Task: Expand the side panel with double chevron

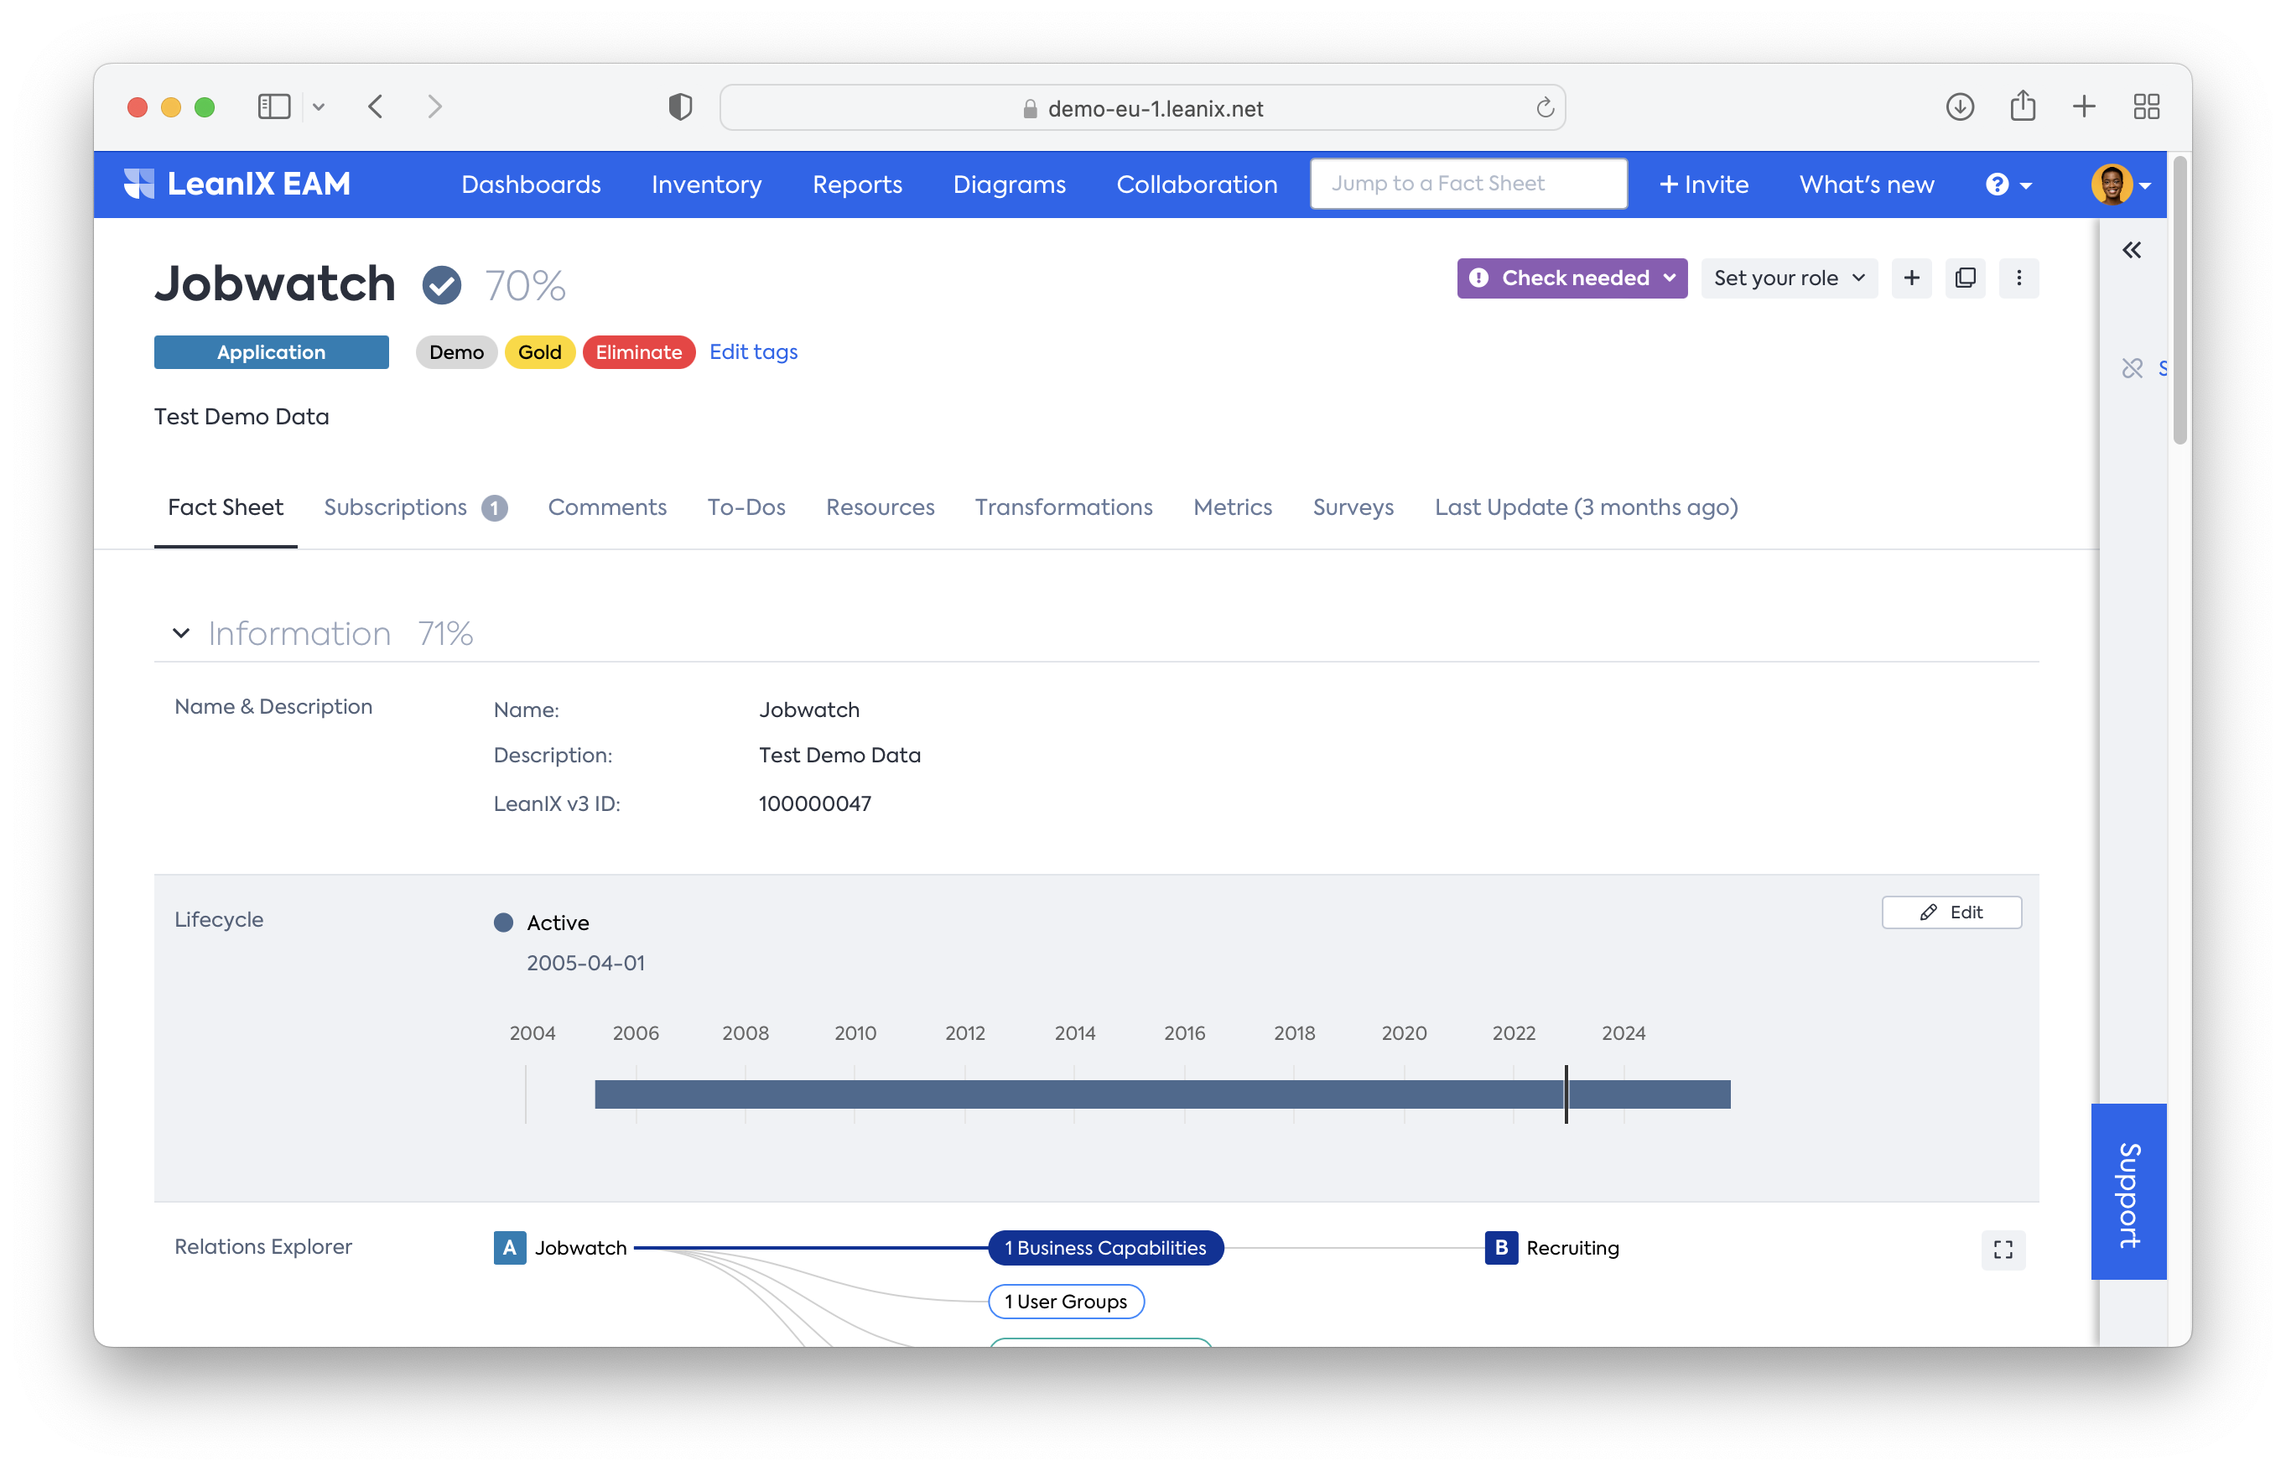Action: 2132,250
